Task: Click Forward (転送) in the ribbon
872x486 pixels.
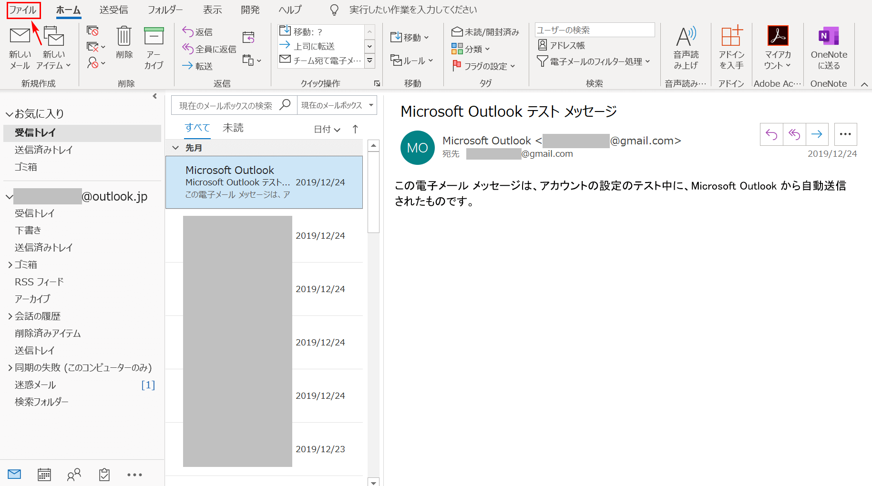Action: 197,66
